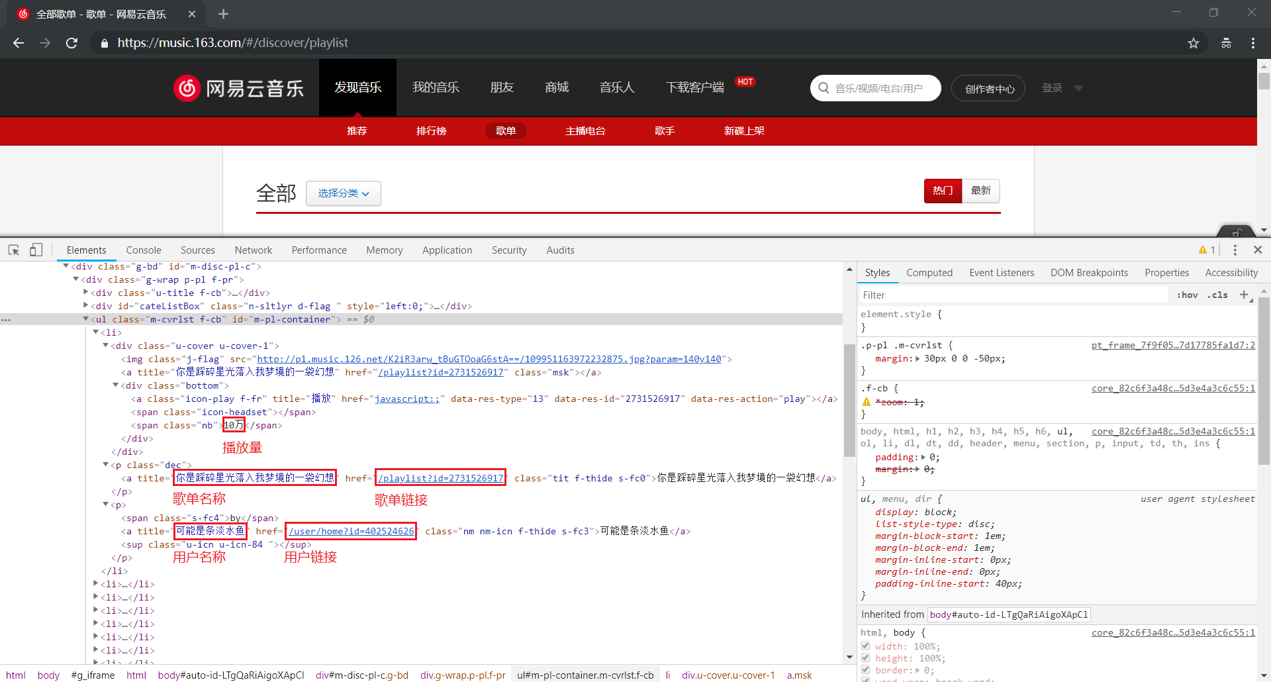
Task: Select the Computed styles tab
Action: [929, 273]
